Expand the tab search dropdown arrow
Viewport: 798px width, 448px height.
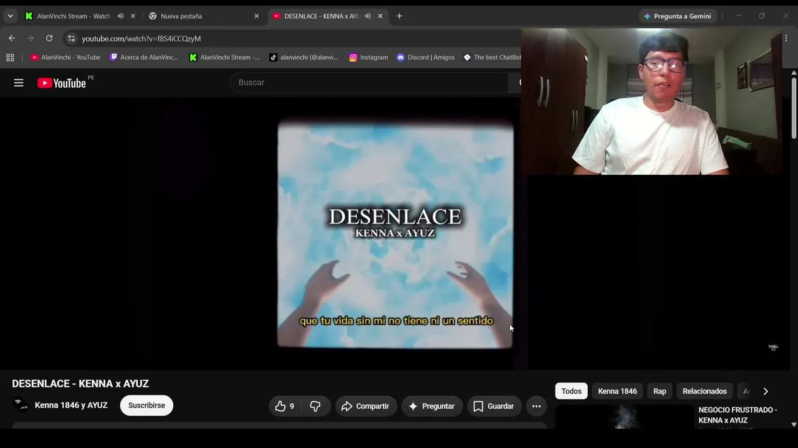(x=10, y=16)
